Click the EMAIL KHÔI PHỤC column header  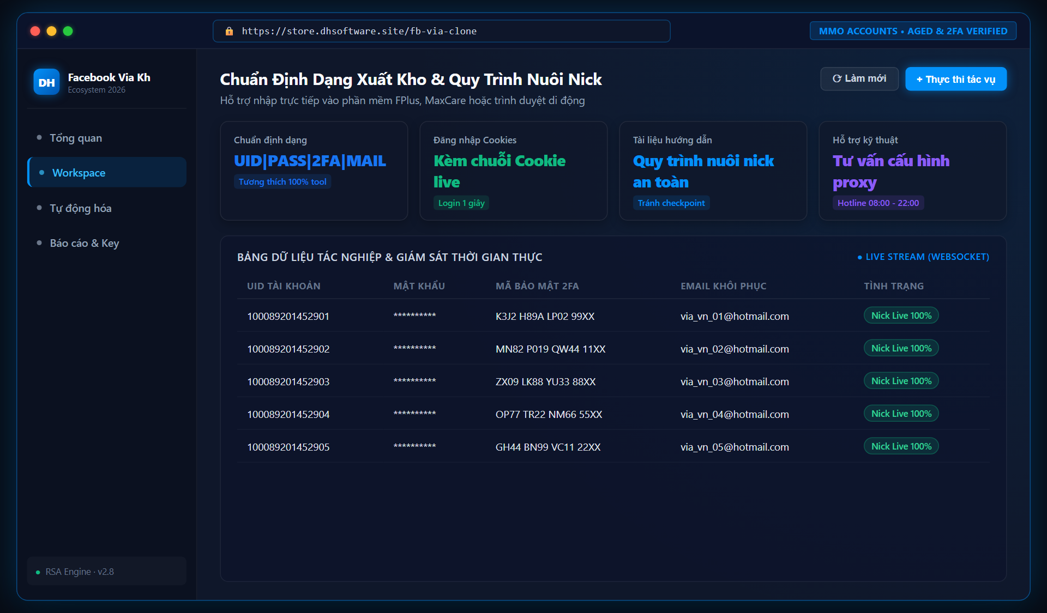tap(723, 286)
